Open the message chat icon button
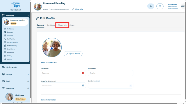Screen dimensions: 186x104 160,6
